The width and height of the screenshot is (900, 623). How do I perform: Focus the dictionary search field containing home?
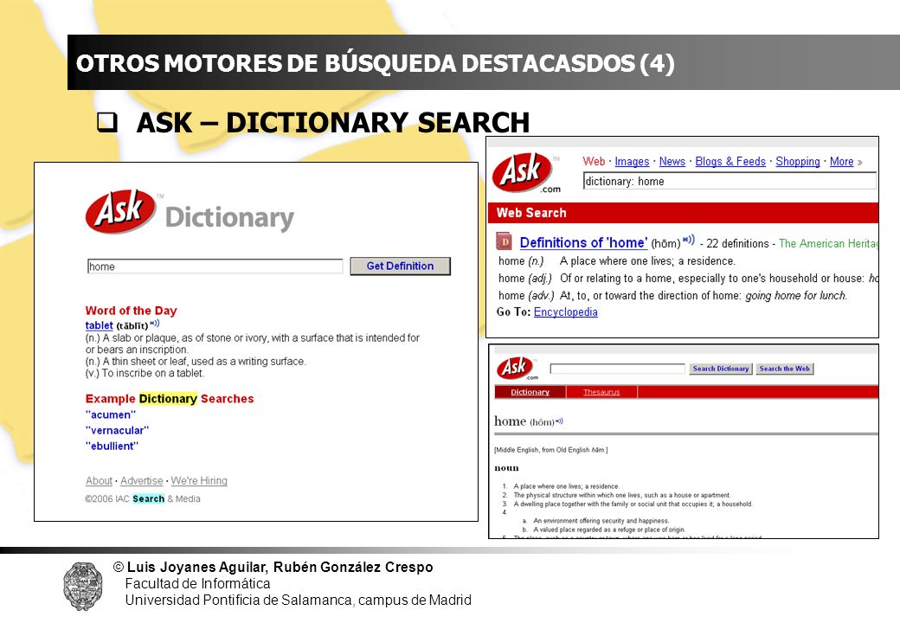pyautogui.click(x=215, y=267)
